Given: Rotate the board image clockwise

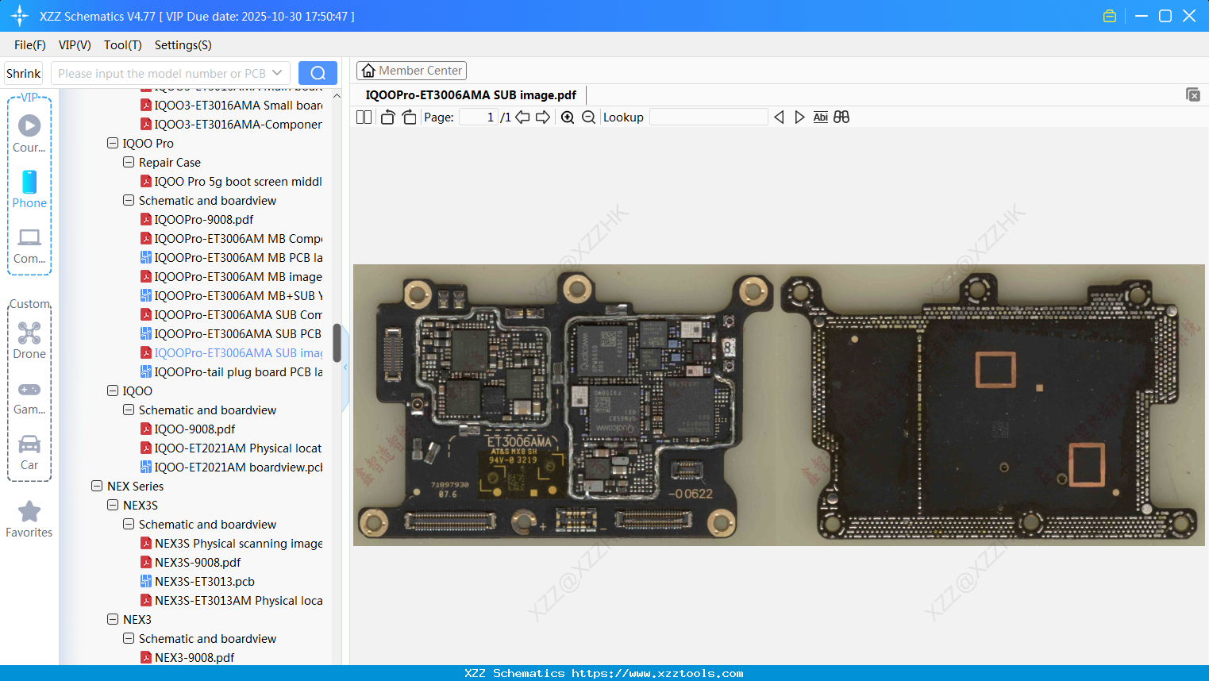Looking at the screenshot, I should (409, 117).
